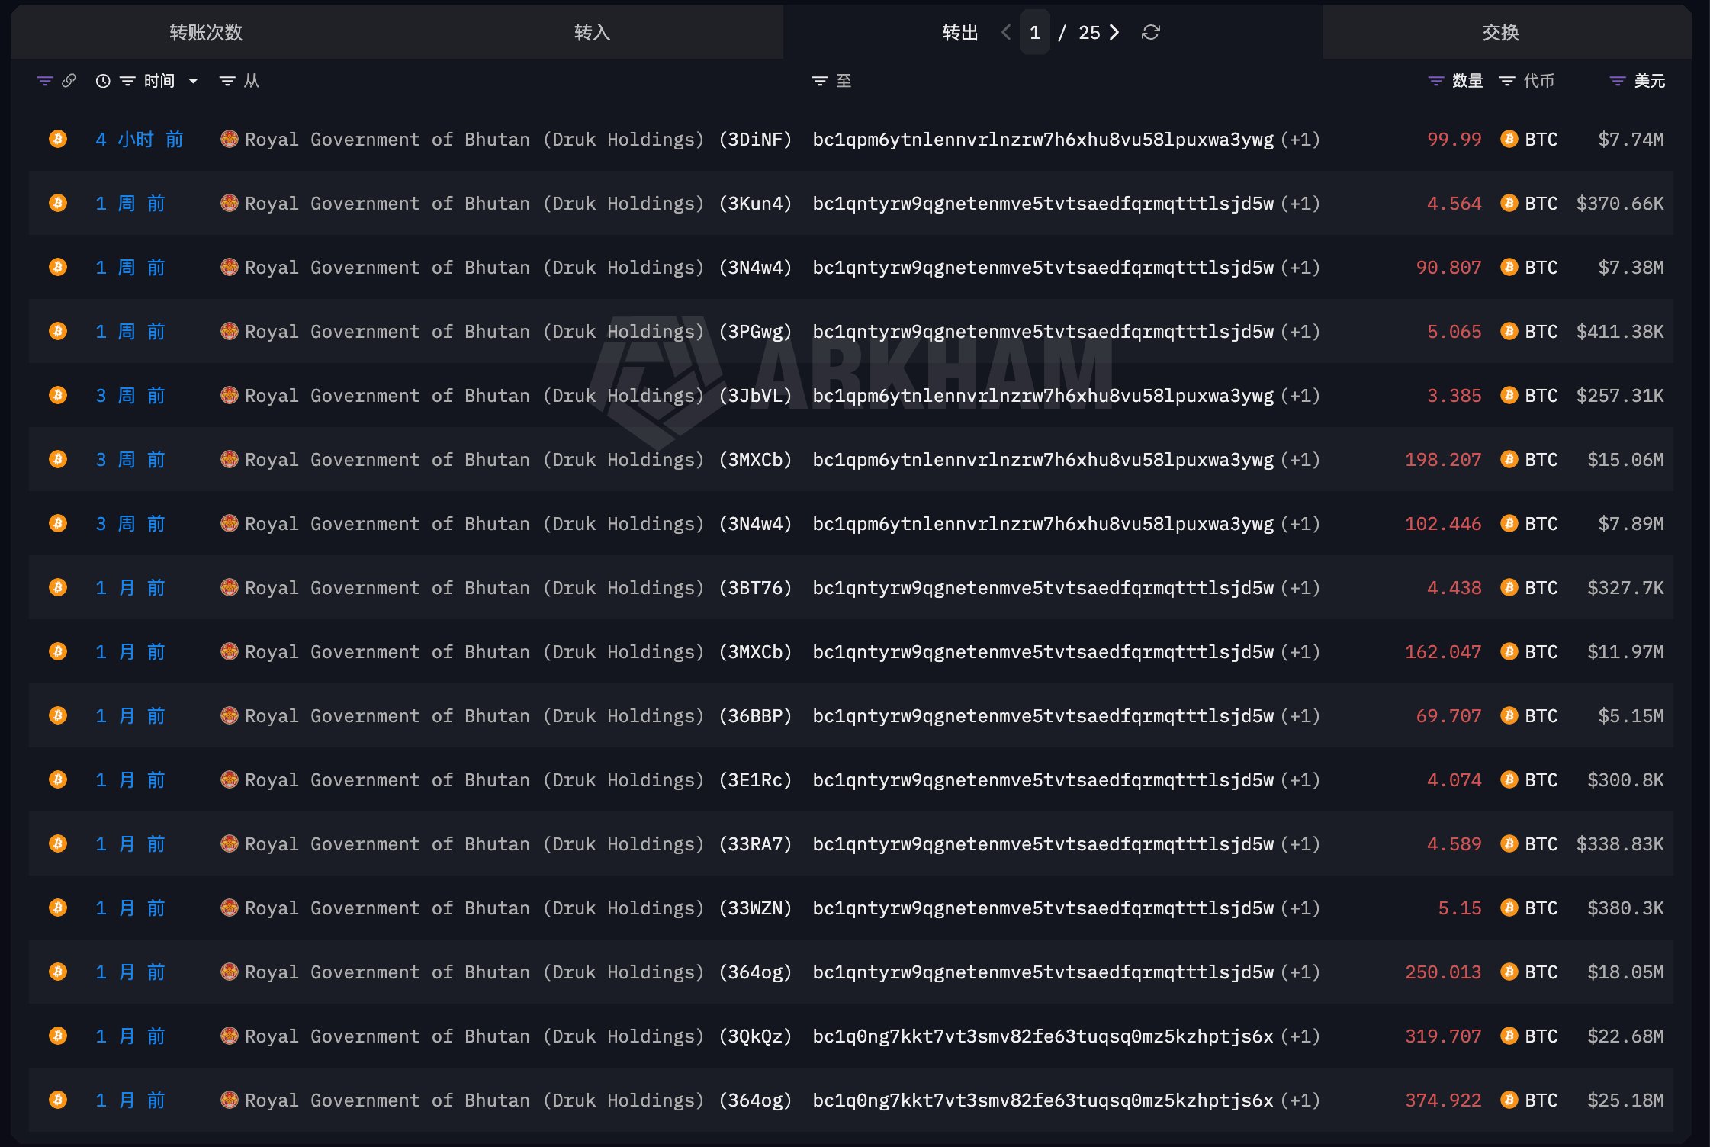Click the value $300.8K
The width and height of the screenshot is (1710, 1147).
coord(1625,780)
